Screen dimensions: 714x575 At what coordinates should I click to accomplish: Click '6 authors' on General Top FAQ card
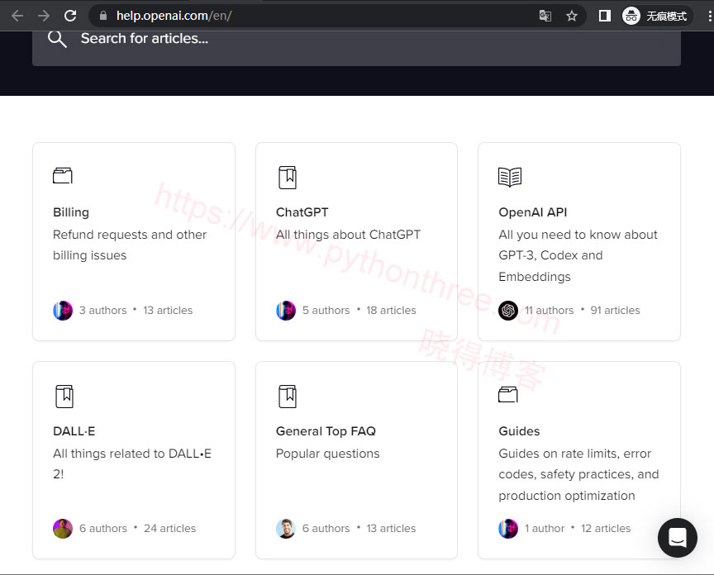326,529
